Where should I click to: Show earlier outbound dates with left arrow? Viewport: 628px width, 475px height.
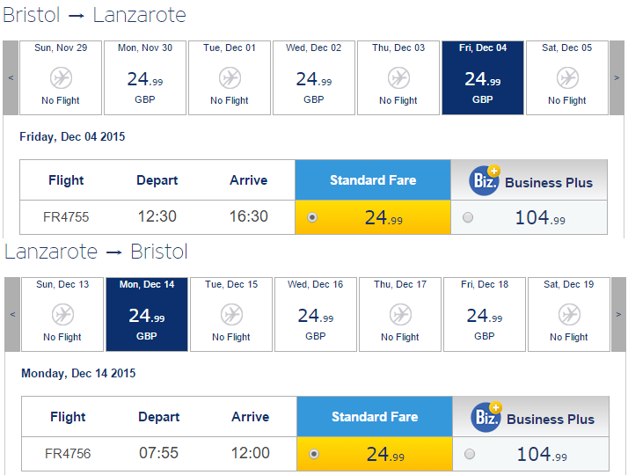(x=11, y=77)
